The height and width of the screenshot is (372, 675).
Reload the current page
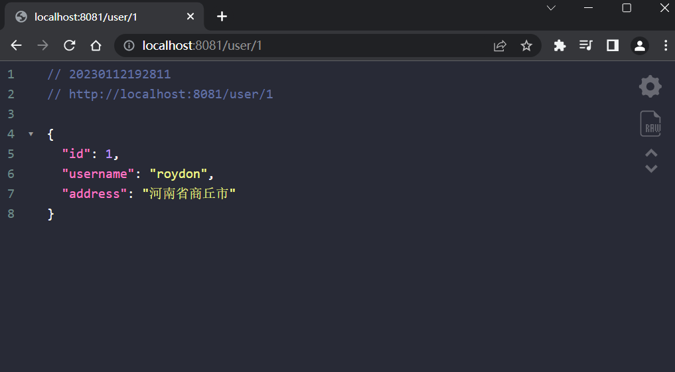[69, 45]
